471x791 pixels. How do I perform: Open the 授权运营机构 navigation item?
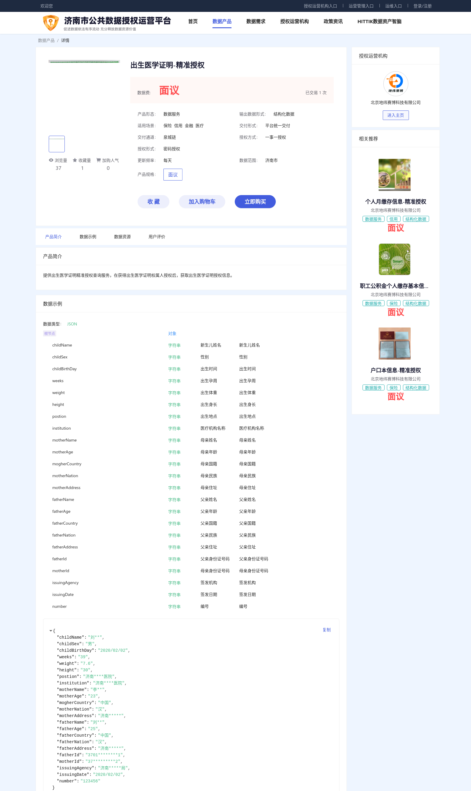pos(294,22)
